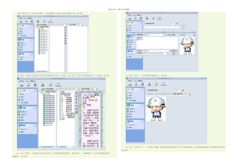Open view-menu dropdown icon in 打开 dialog
The height and width of the screenshot is (168, 238).
[174, 35]
